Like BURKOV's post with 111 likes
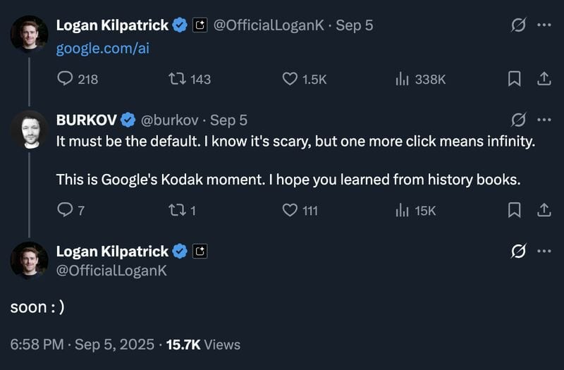Screen dimensions: 564x370 [290, 210]
